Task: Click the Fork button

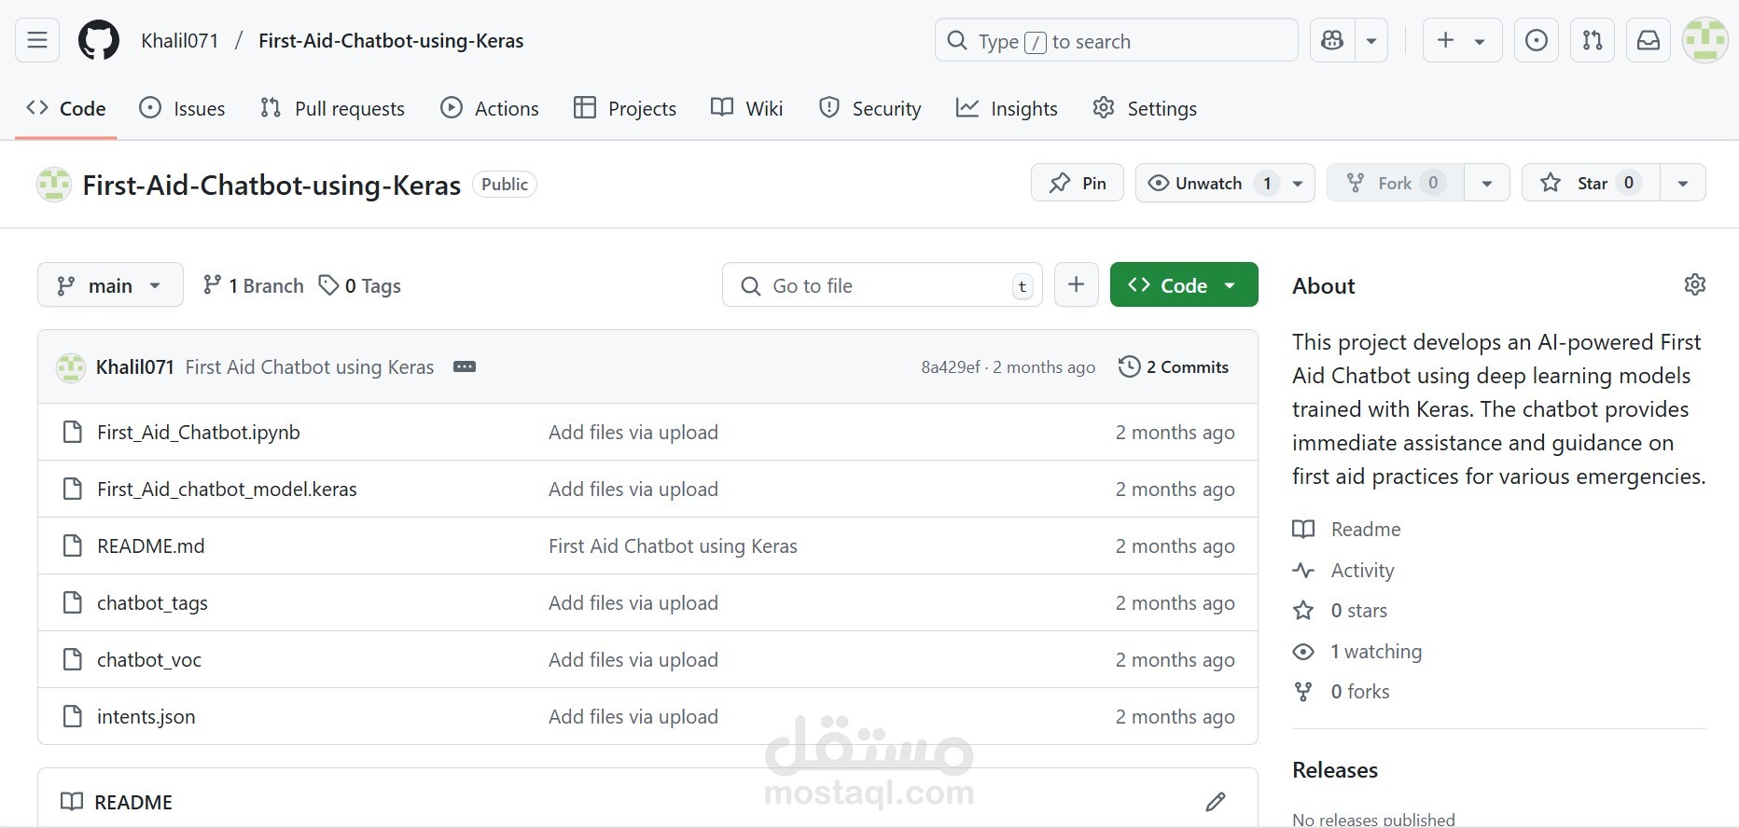Action: [x=1396, y=183]
